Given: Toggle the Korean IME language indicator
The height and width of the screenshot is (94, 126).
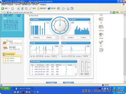Looking at the screenshot, I should 100,88.
